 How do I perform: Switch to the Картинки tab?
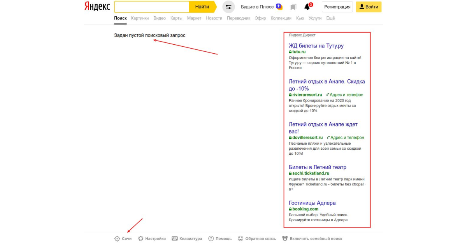(140, 18)
